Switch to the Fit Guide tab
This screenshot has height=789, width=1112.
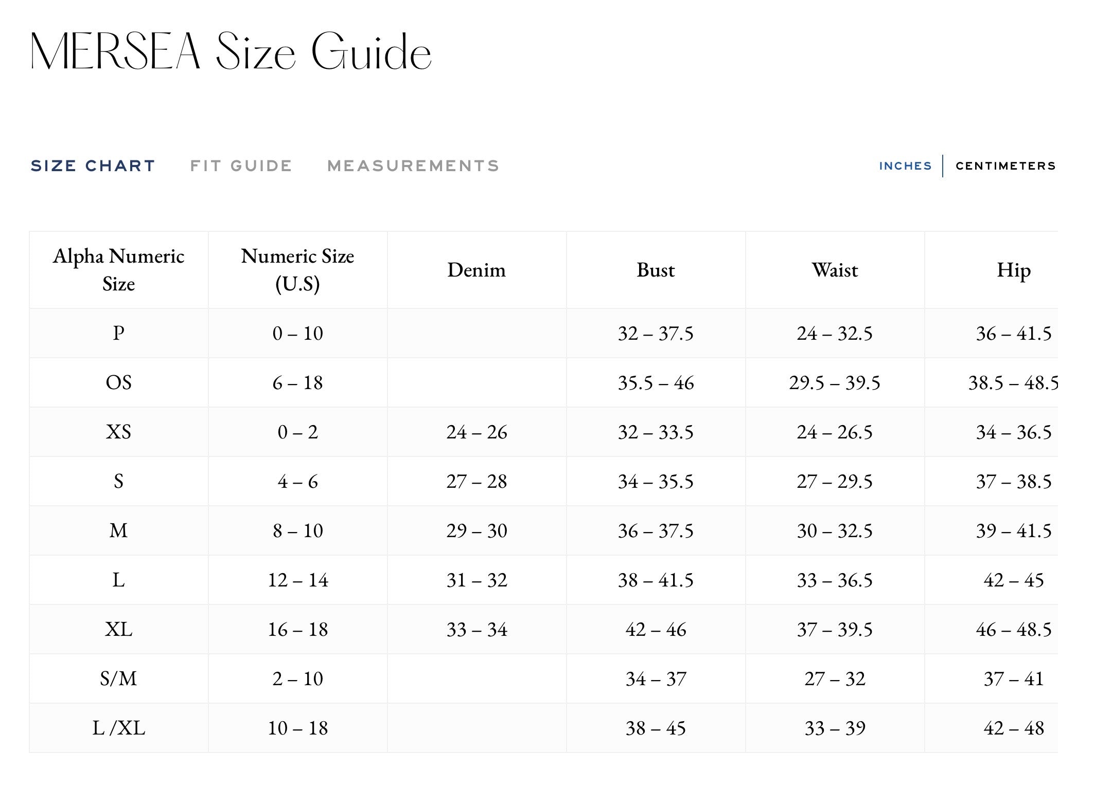pyautogui.click(x=241, y=166)
